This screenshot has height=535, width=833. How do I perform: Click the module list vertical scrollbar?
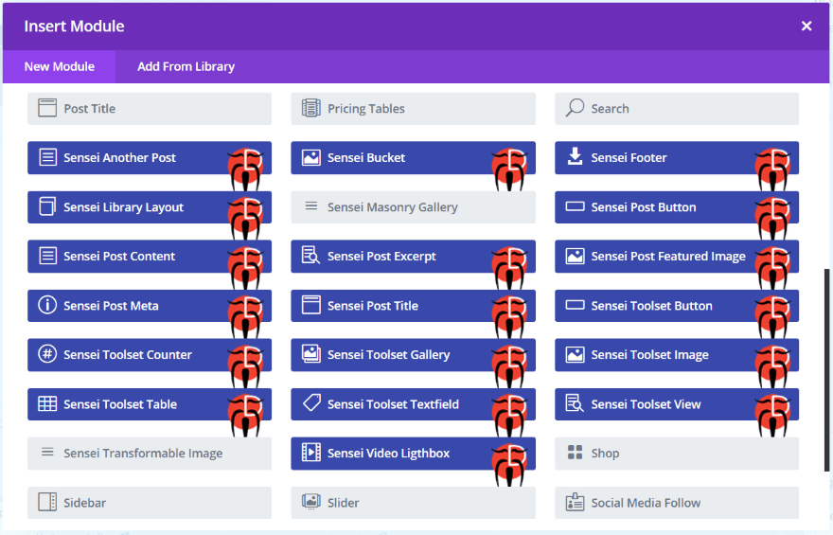[x=826, y=370]
